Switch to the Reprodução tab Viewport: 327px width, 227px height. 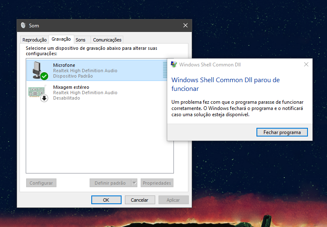[x=34, y=40]
